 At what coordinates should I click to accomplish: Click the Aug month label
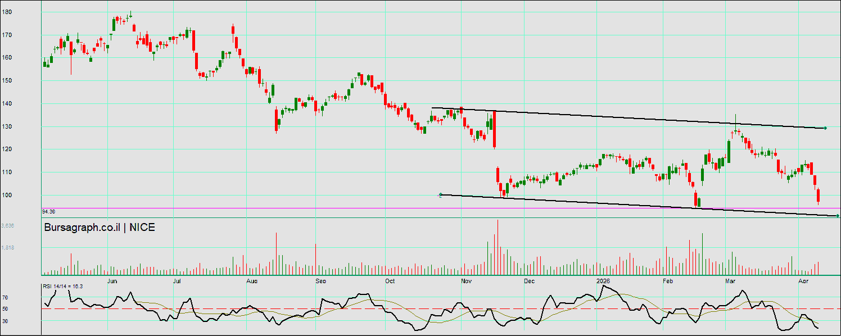(x=252, y=280)
